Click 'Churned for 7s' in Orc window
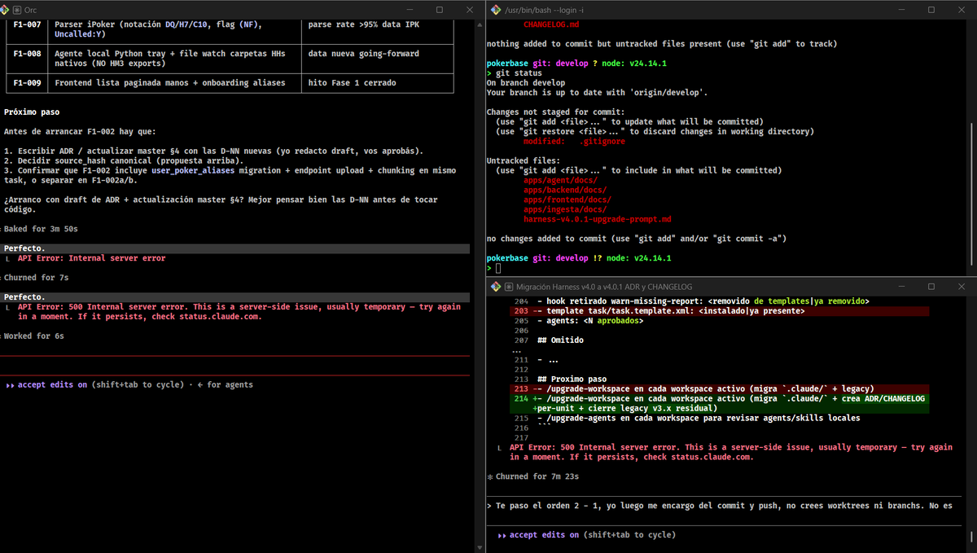The width and height of the screenshot is (977, 553). click(x=36, y=278)
